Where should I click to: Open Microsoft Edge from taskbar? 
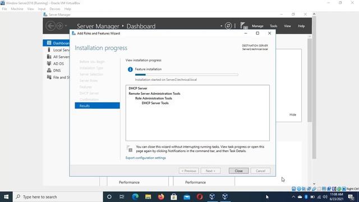(135, 197)
